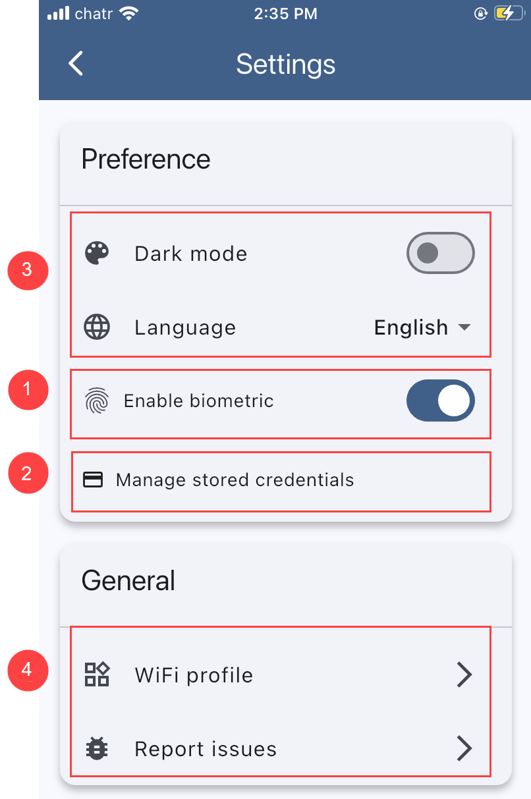Image resolution: width=531 pixels, height=799 pixels.
Task: Click the red annotation marker numbered 4
Action: click(x=26, y=671)
